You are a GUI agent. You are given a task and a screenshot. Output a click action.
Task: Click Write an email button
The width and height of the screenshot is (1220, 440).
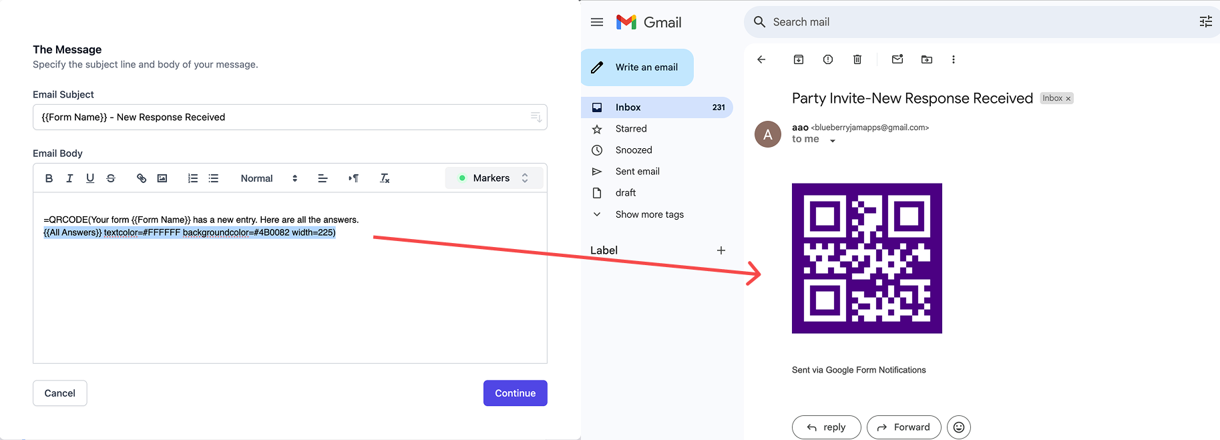click(637, 67)
